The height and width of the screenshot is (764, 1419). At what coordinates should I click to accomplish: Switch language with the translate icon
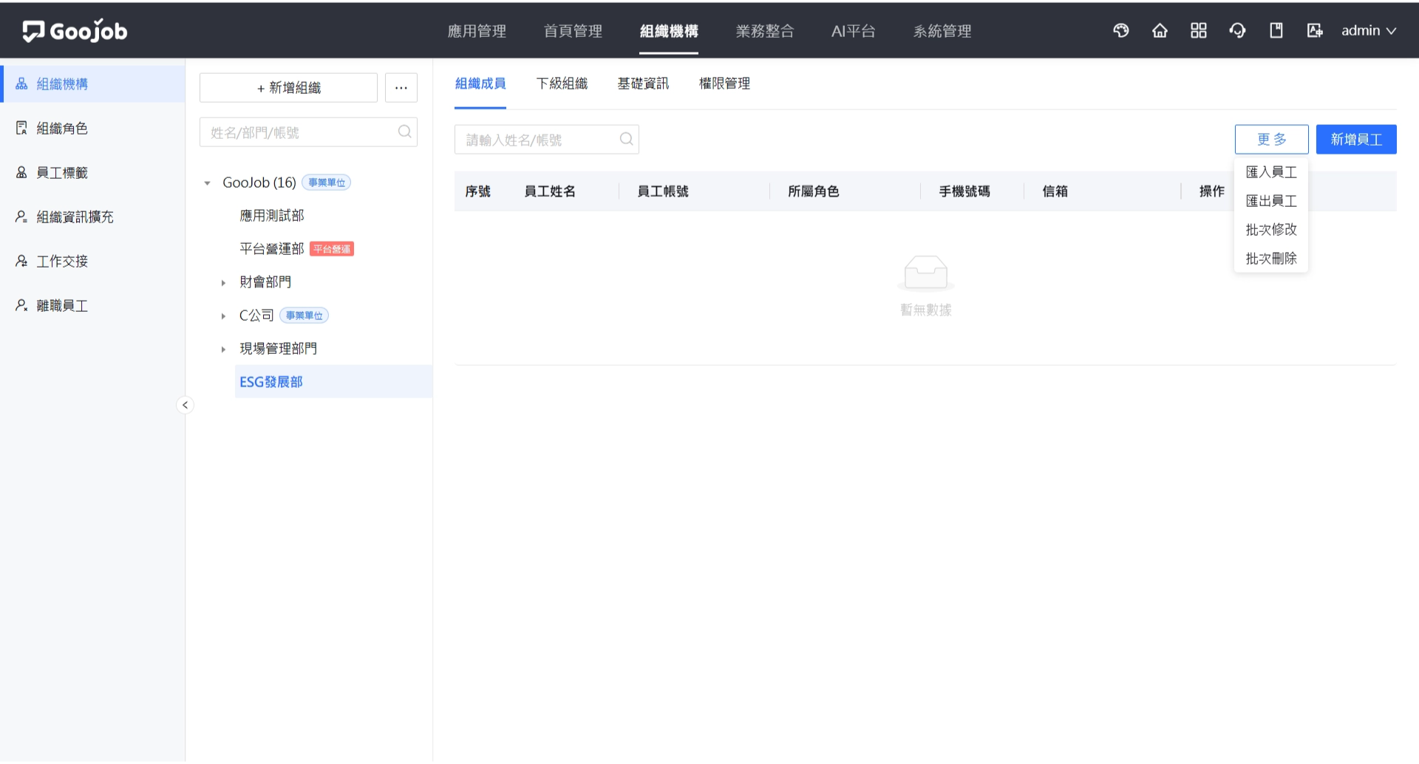pos(1315,30)
